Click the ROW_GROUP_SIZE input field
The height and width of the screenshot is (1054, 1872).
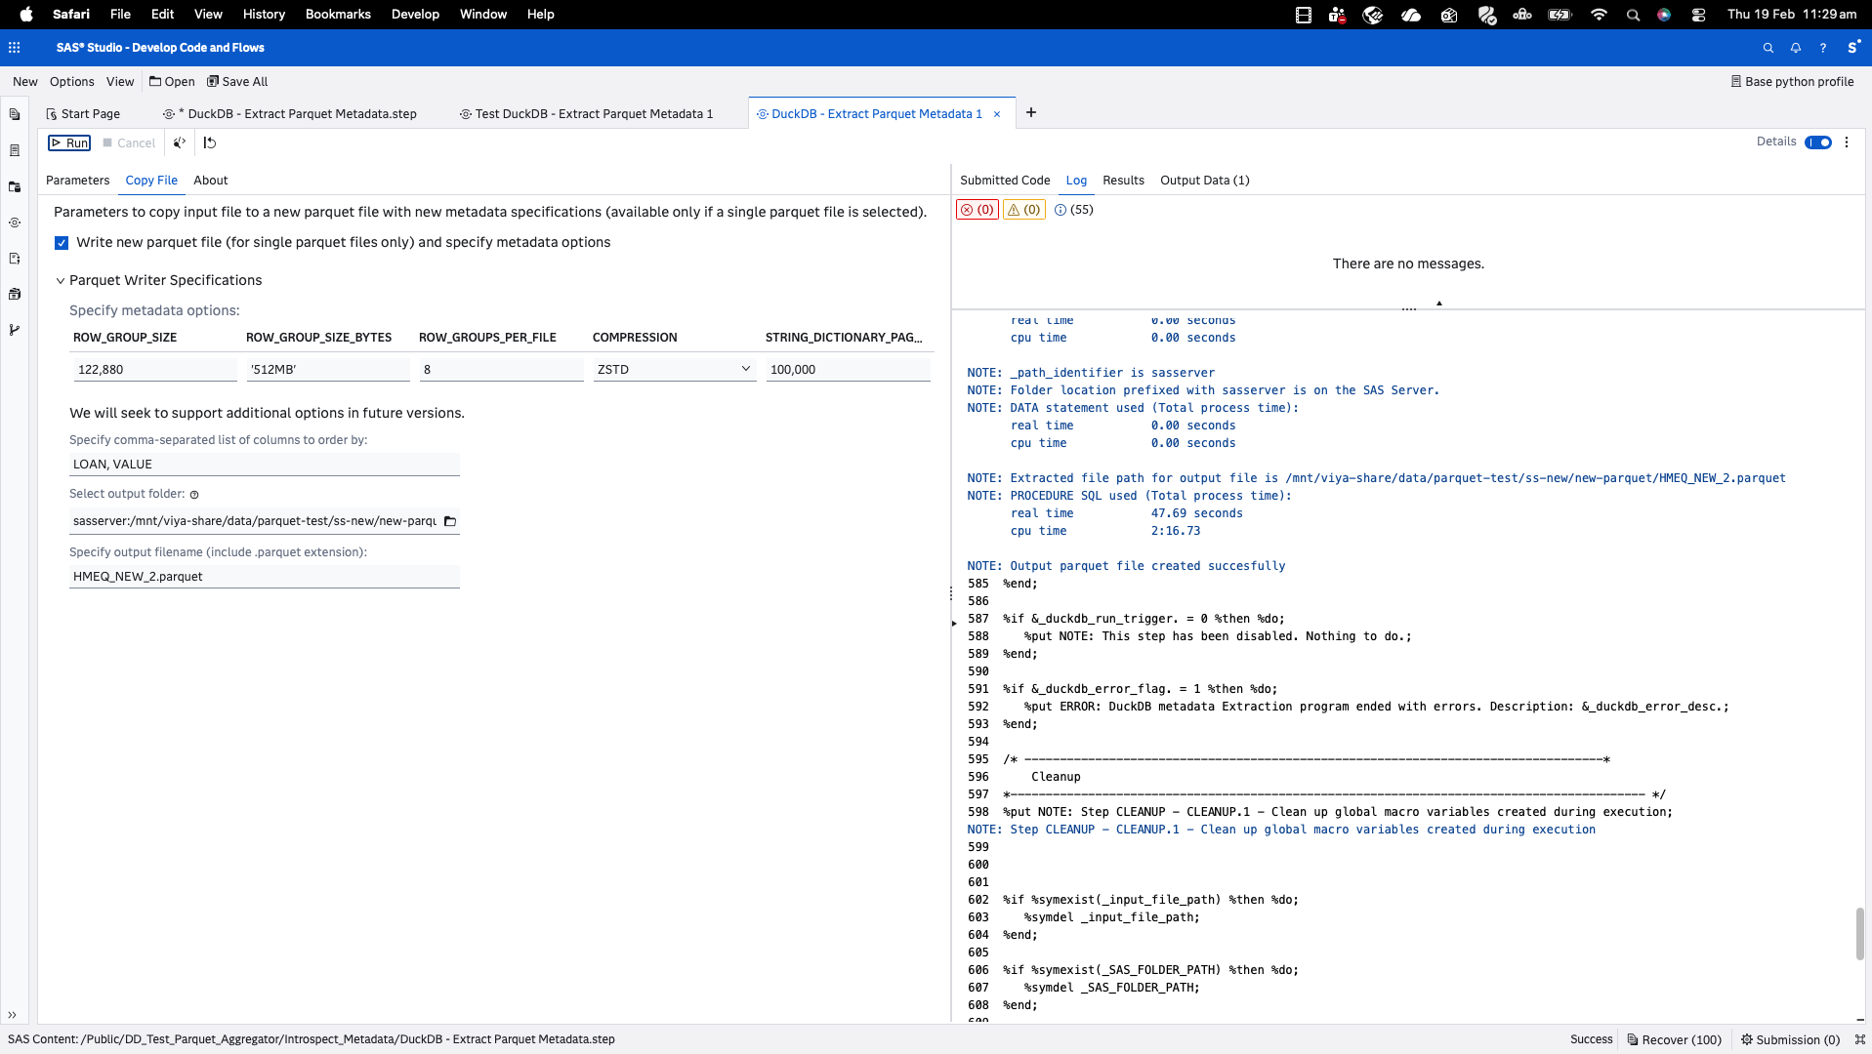click(x=154, y=370)
